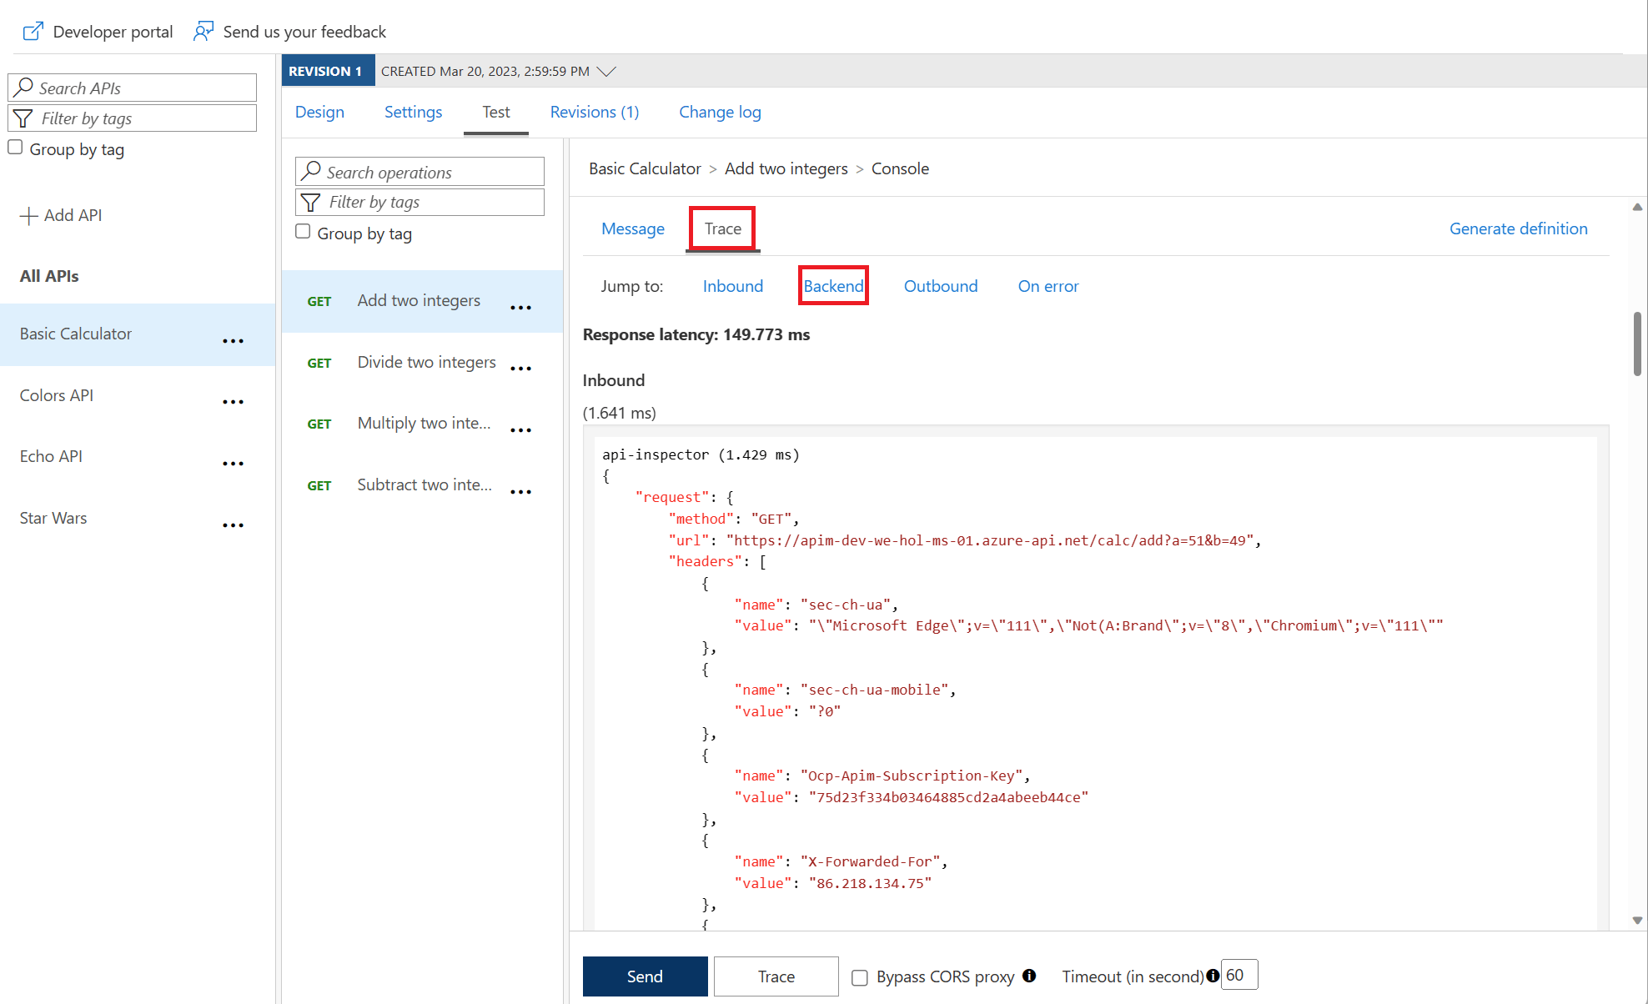The width and height of the screenshot is (1648, 1004).
Task: Enable Group by tag in the APIs panel
Action: (x=15, y=147)
